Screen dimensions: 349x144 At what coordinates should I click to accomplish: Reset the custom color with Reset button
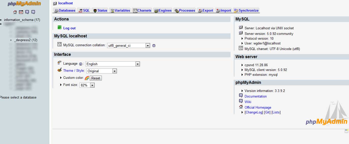[96, 78]
